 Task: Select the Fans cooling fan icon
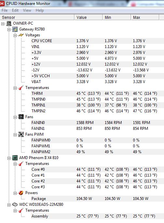pyautogui.click(x=21, y=117)
